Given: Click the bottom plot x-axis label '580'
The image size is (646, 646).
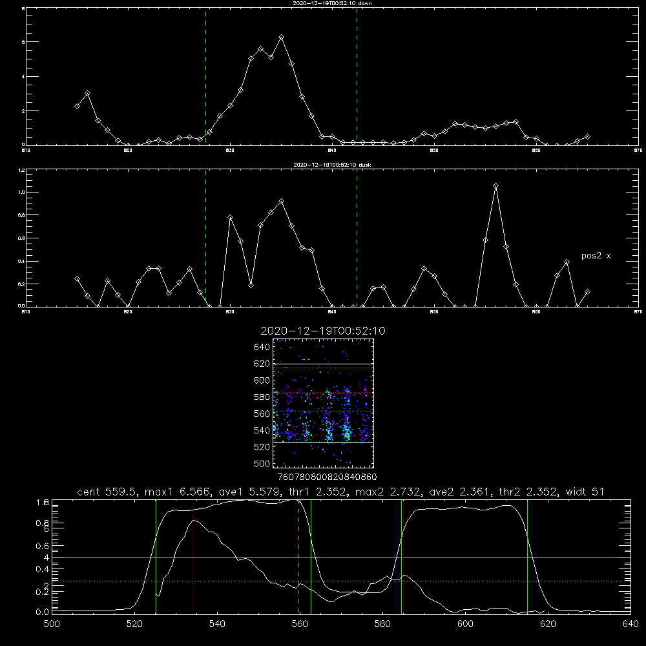Looking at the screenshot, I should (x=382, y=624).
